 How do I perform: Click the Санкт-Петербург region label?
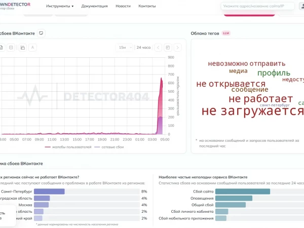coord(17,192)
